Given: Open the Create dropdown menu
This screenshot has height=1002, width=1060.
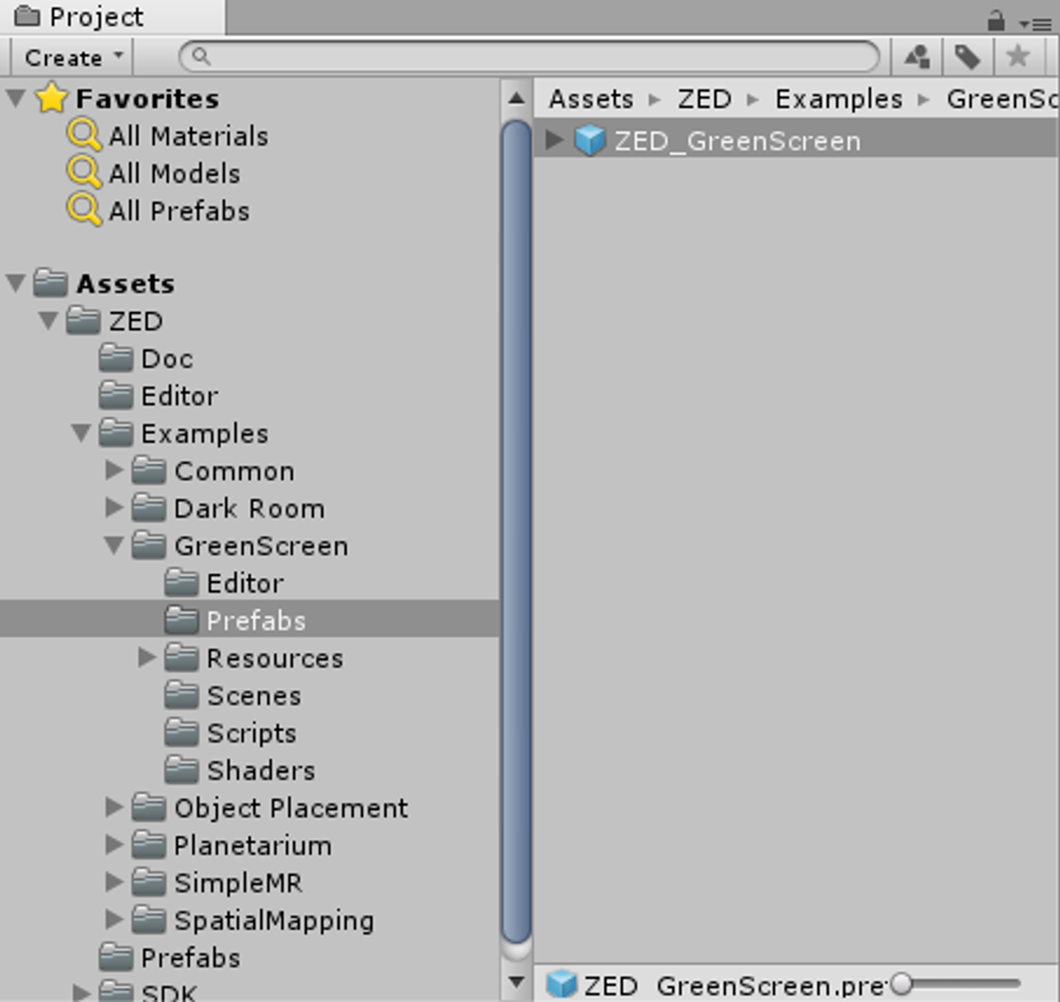Looking at the screenshot, I should (x=73, y=57).
